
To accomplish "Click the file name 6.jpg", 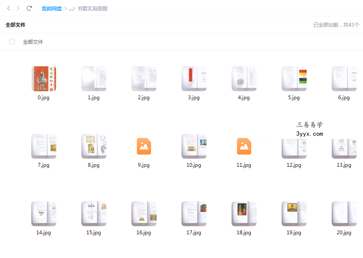I will pos(344,98).
